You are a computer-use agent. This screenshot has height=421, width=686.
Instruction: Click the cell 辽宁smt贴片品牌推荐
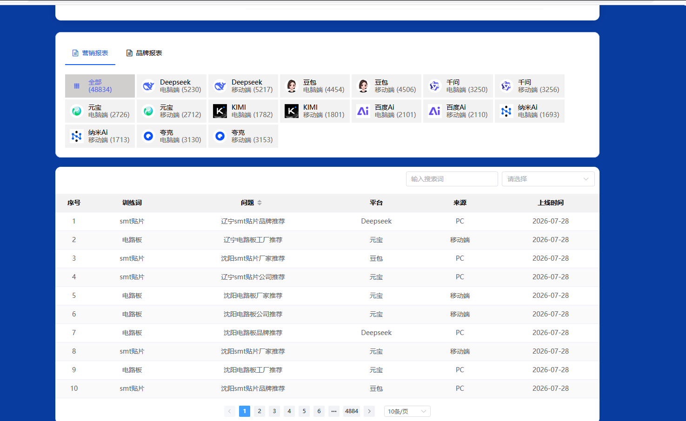click(253, 221)
